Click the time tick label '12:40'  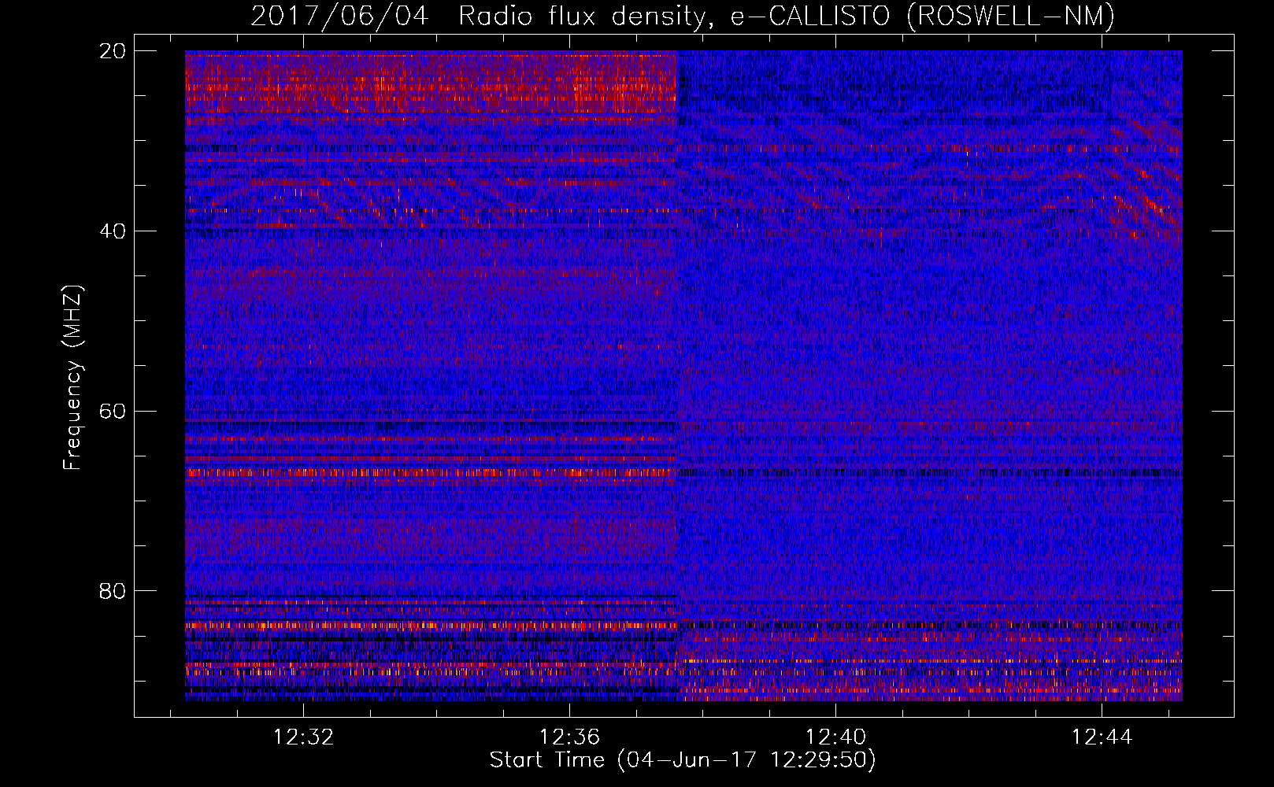pyautogui.click(x=835, y=737)
